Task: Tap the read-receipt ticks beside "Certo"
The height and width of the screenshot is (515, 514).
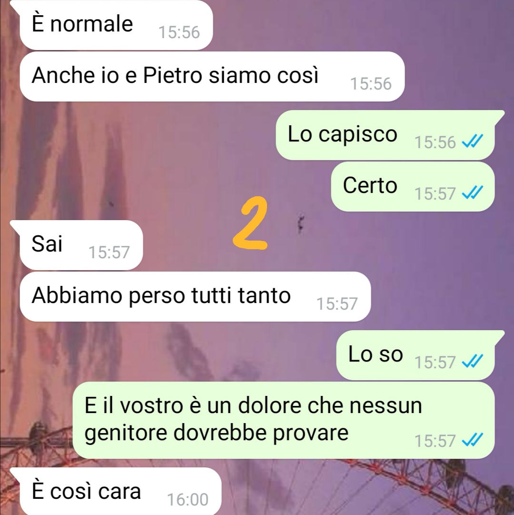Action: tap(472, 193)
